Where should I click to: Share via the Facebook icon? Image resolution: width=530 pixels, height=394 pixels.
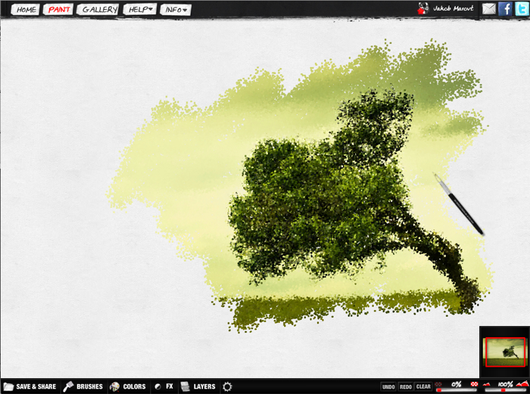[505, 9]
